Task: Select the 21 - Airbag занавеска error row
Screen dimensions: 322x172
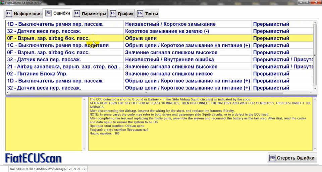Action: (x=159, y=66)
